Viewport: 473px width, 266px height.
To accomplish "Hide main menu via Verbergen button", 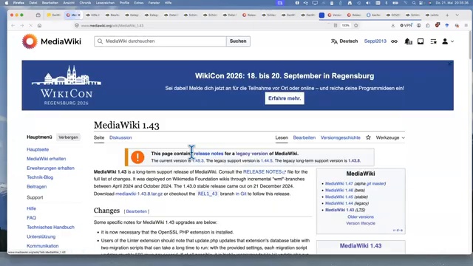I will click(x=68, y=137).
